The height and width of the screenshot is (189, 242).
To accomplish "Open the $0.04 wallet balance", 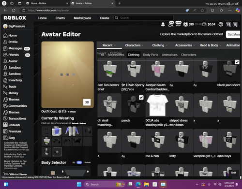I will pyautogui.click(x=209, y=24).
